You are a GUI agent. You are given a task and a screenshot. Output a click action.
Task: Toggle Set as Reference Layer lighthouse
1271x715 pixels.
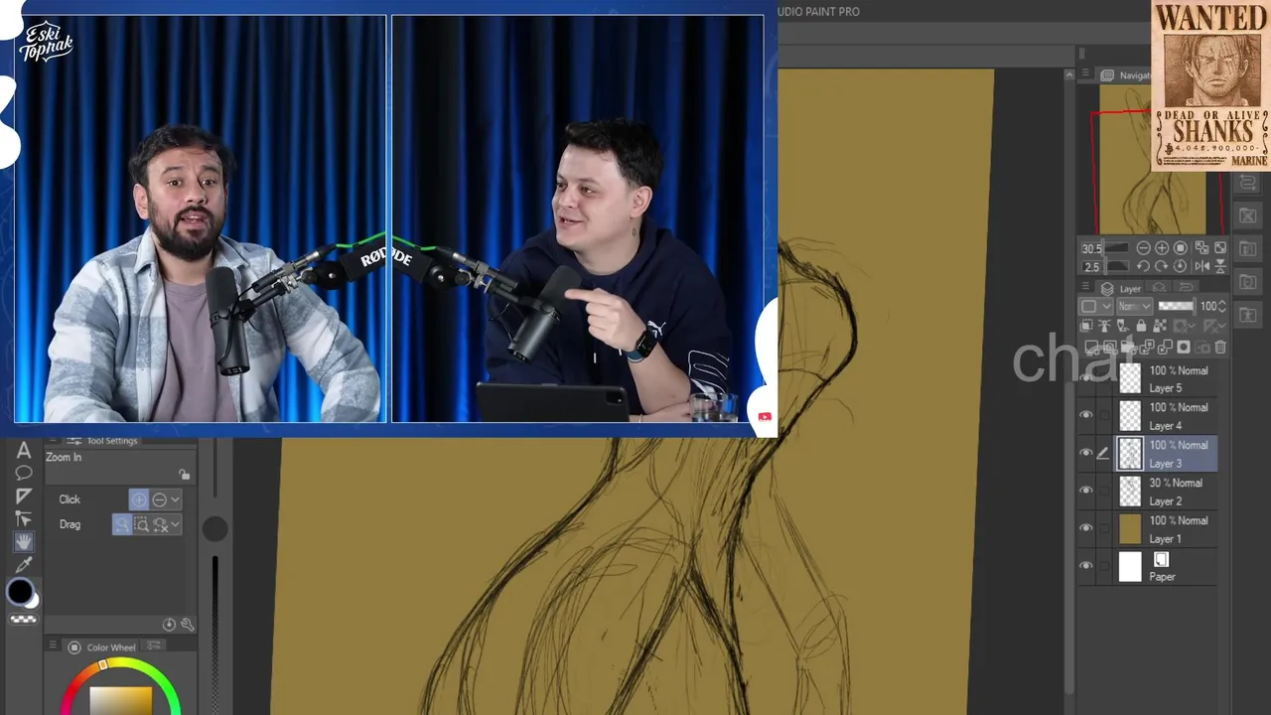[1104, 326]
